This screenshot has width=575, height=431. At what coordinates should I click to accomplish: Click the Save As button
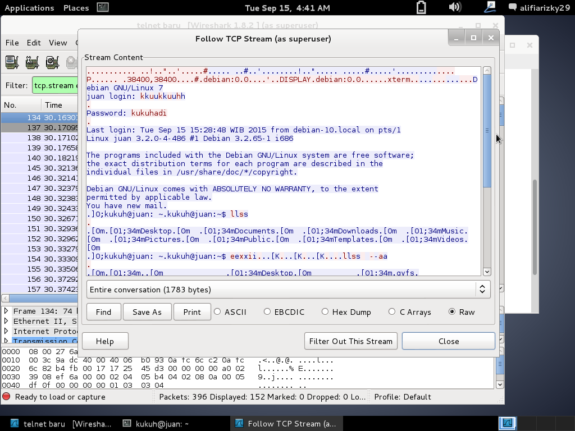(147, 312)
